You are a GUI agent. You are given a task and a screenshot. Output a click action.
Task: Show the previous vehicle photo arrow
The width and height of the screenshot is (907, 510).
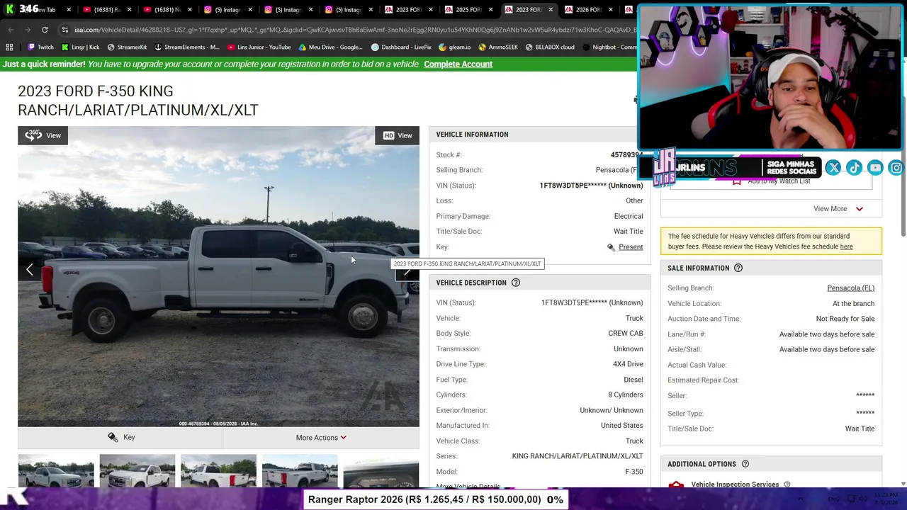point(30,269)
